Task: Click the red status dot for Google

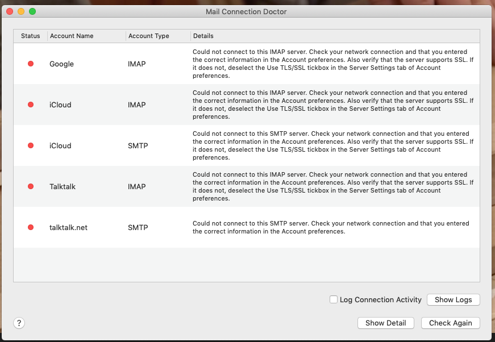Action: [x=31, y=64]
